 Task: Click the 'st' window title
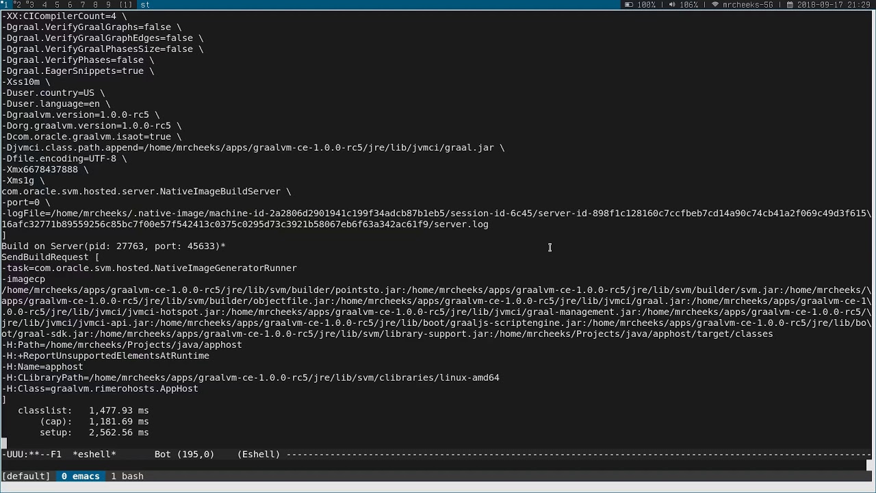coord(145,5)
